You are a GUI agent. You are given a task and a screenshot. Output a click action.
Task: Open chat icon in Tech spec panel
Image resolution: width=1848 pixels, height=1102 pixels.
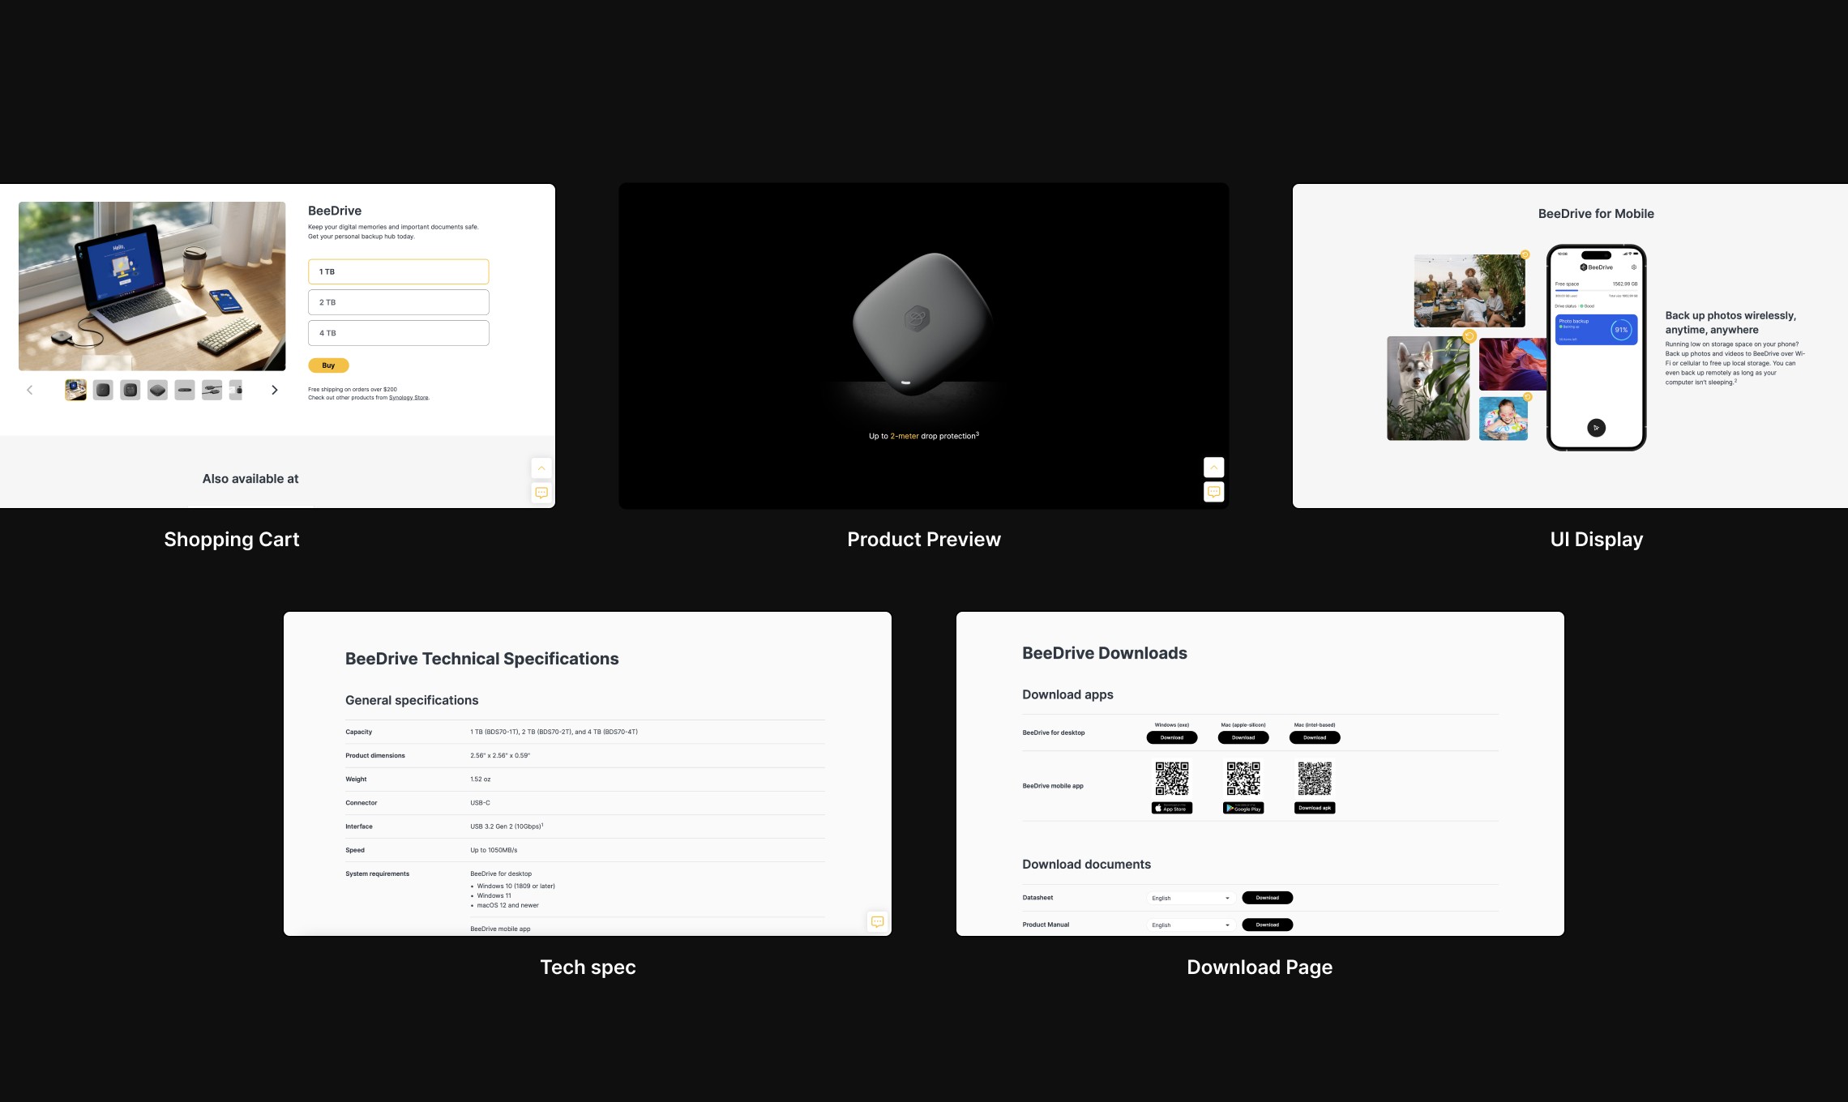point(877,922)
